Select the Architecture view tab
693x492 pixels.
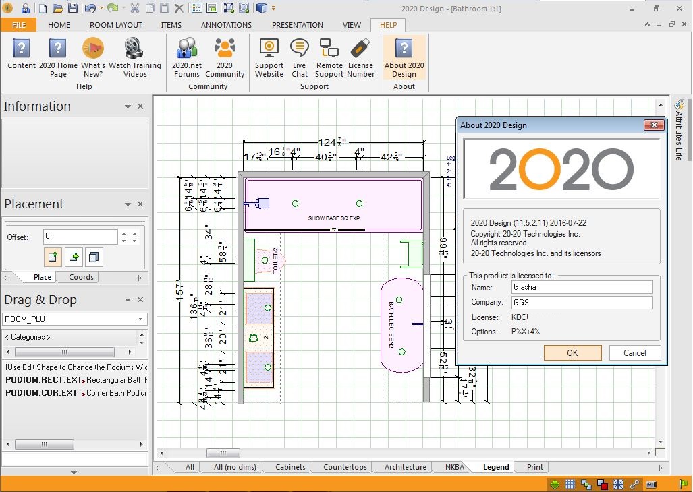406,467
